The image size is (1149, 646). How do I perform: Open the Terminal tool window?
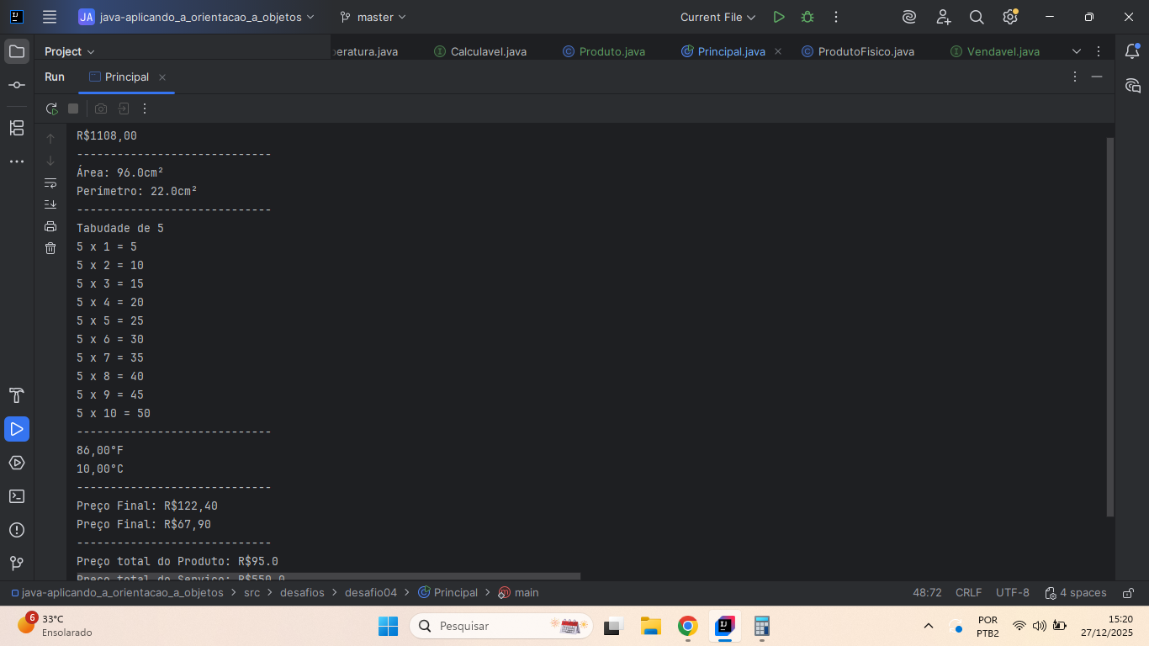point(17,496)
